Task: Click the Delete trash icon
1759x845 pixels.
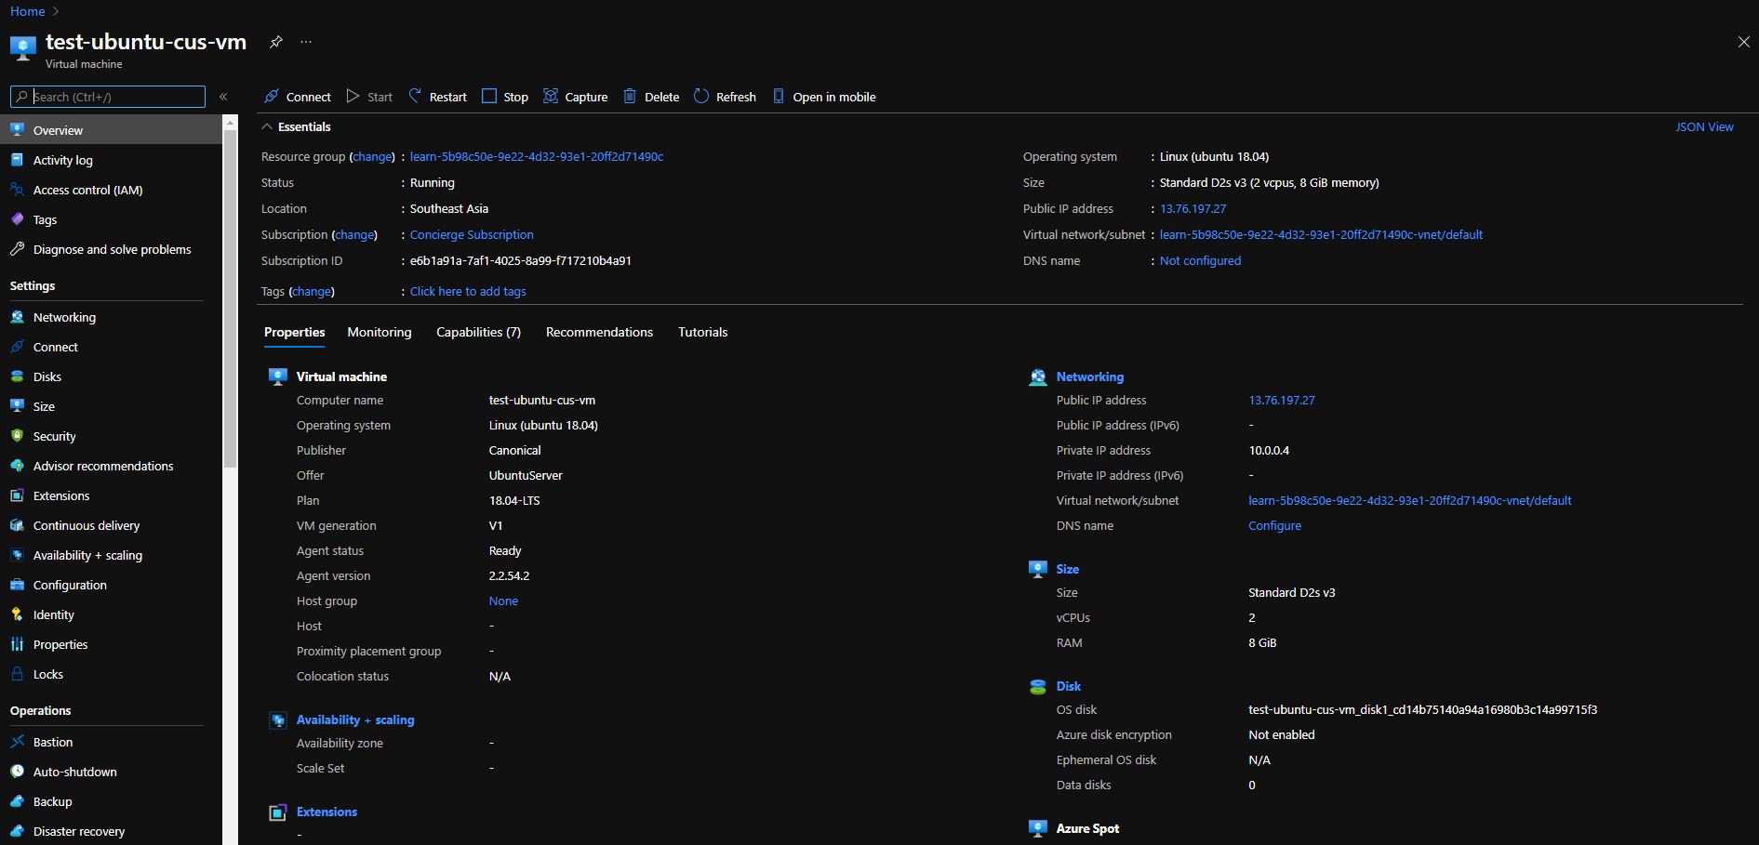Action: pyautogui.click(x=630, y=96)
